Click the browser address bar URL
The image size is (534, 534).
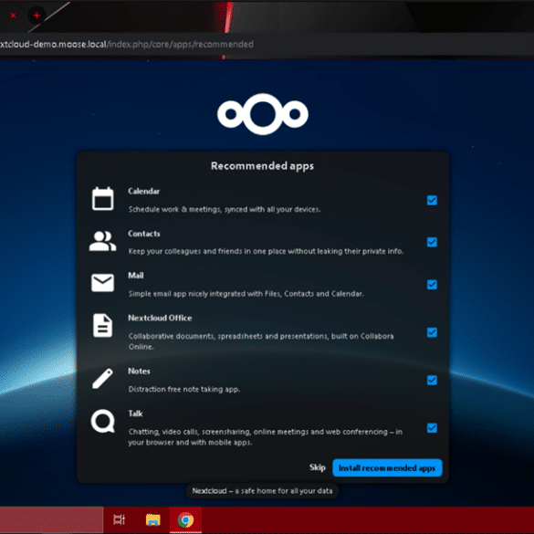coord(126,45)
